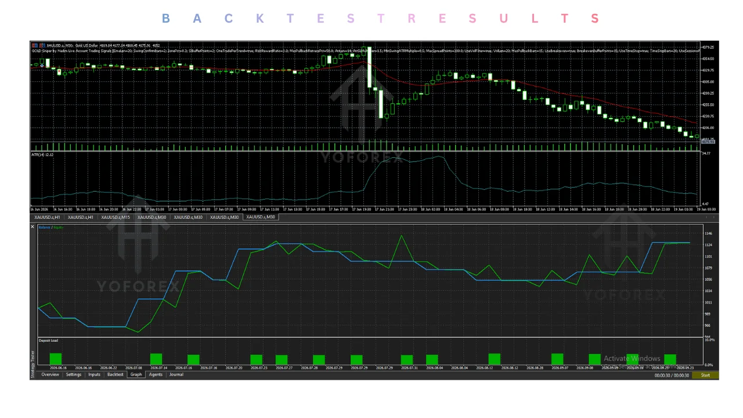Screen dimensions: 743x418
Task: Switch to the XAUUSD.s,M15 chart tab
Action: (x=116, y=217)
